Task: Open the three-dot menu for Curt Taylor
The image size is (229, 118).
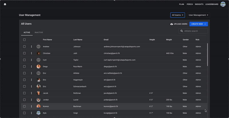Action: [31, 60]
